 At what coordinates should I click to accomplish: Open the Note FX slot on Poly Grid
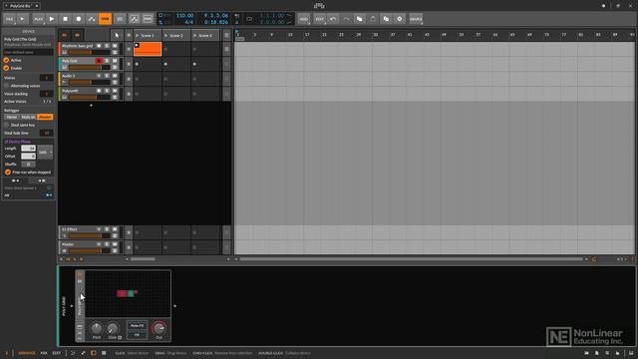click(137, 326)
